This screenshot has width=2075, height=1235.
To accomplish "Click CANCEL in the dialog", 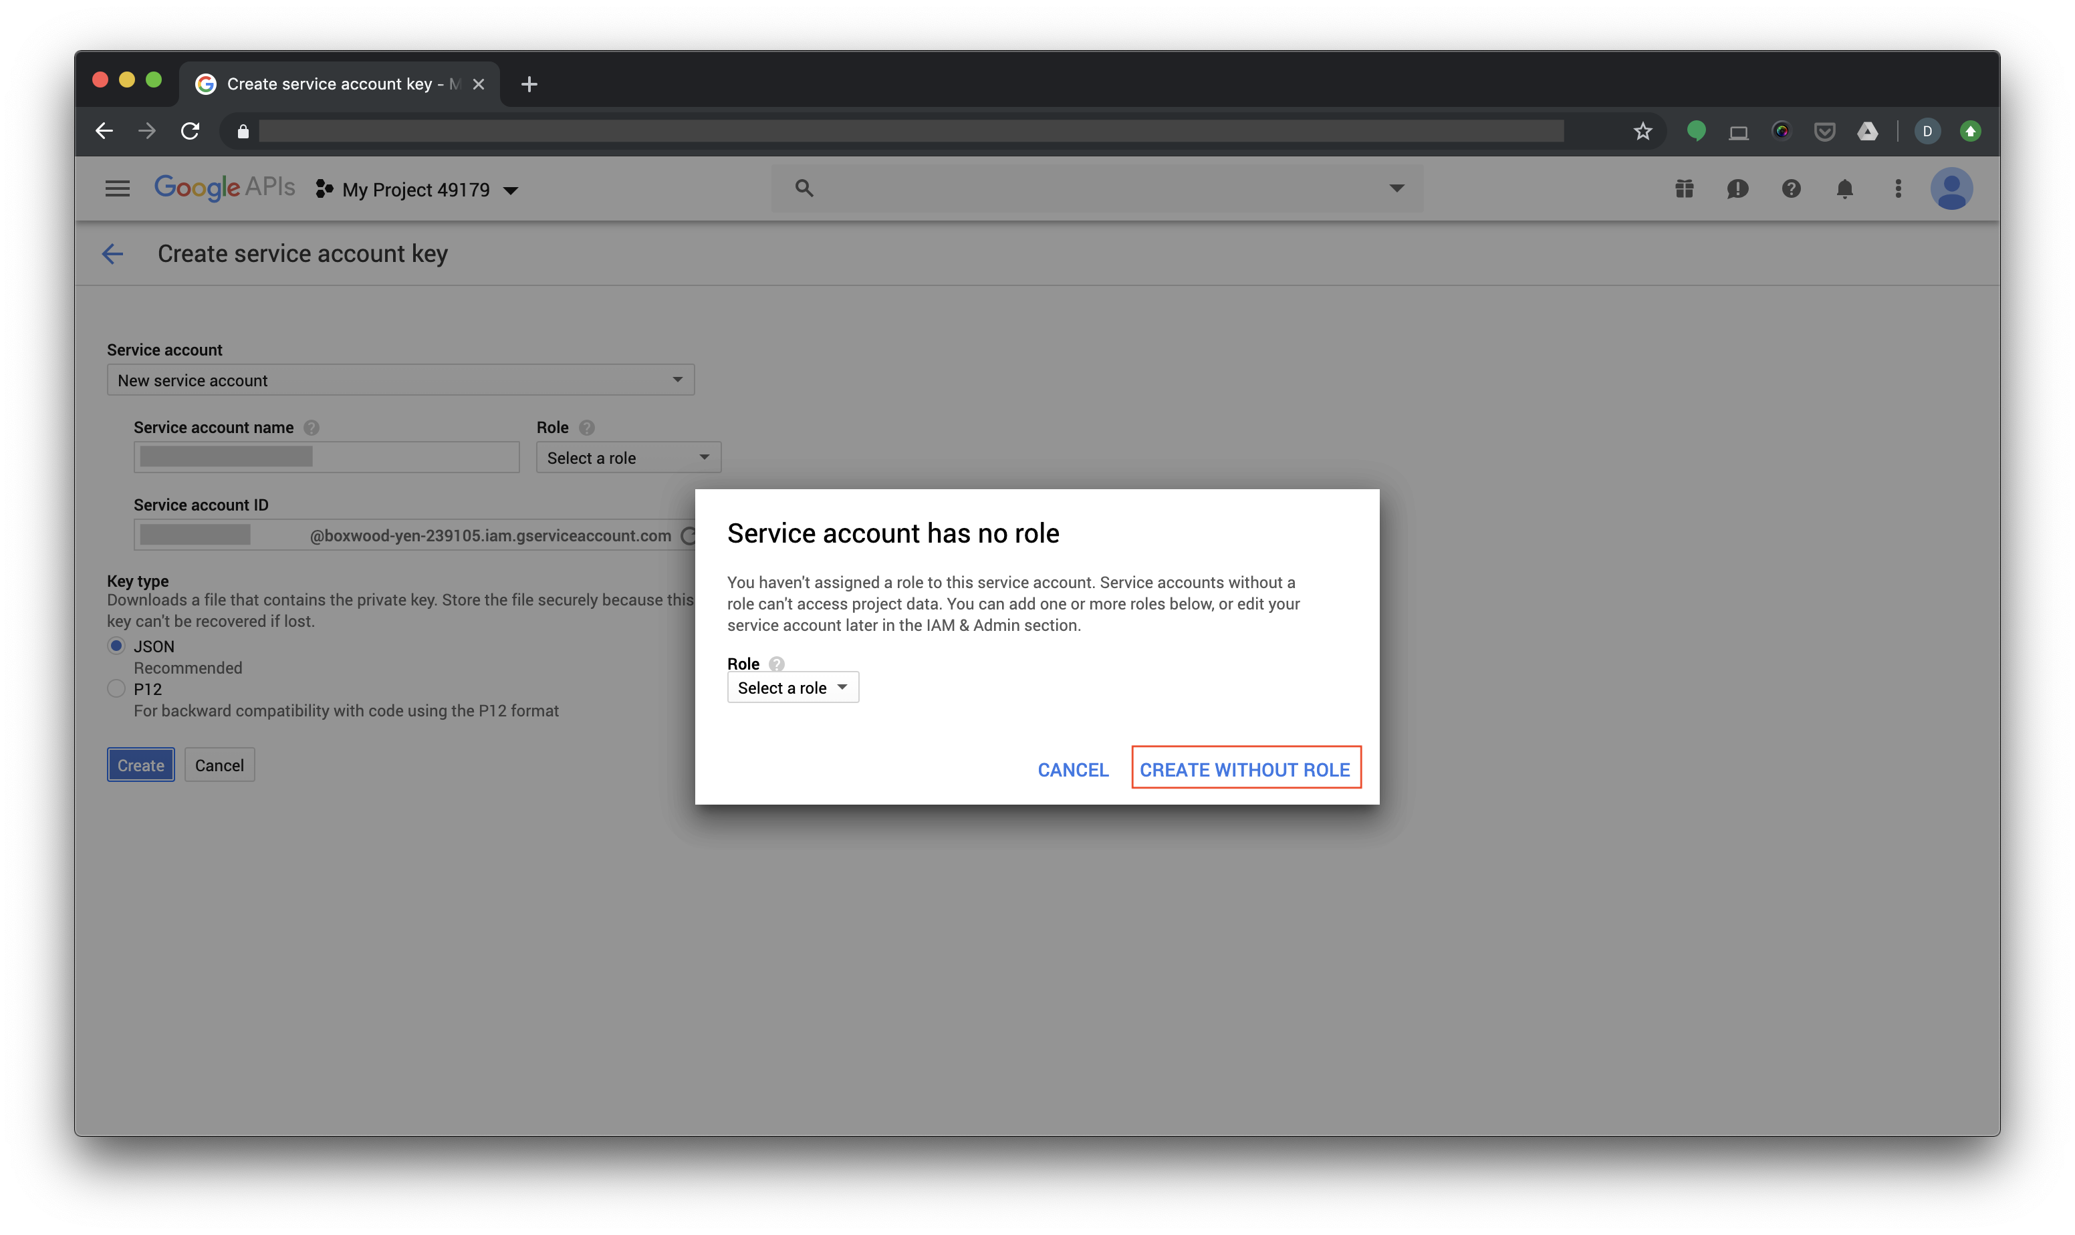I will pos(1073,770).
